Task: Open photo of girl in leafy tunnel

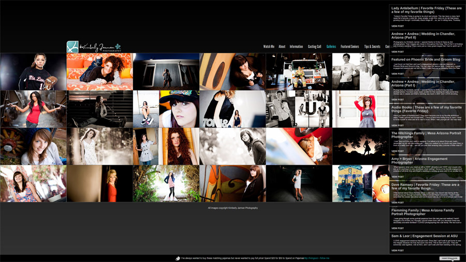Action: (166, 184)
